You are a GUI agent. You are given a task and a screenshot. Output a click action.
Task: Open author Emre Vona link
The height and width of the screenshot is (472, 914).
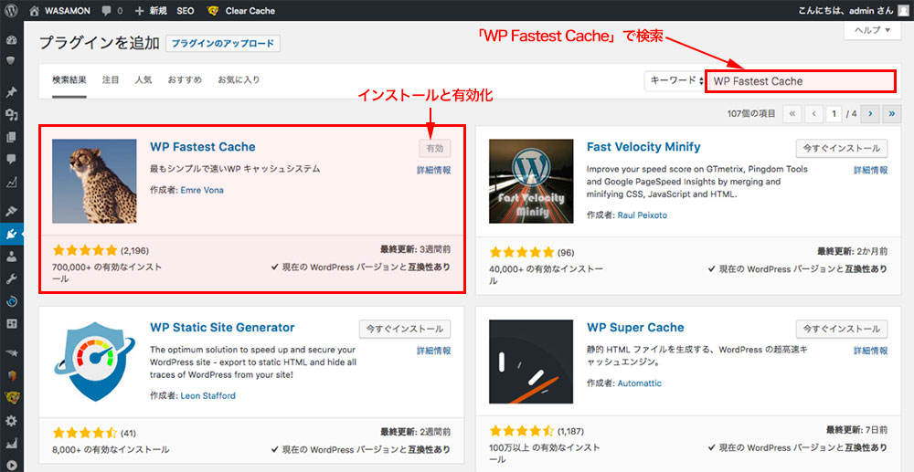pyautogui.click(x=202, y=190)
